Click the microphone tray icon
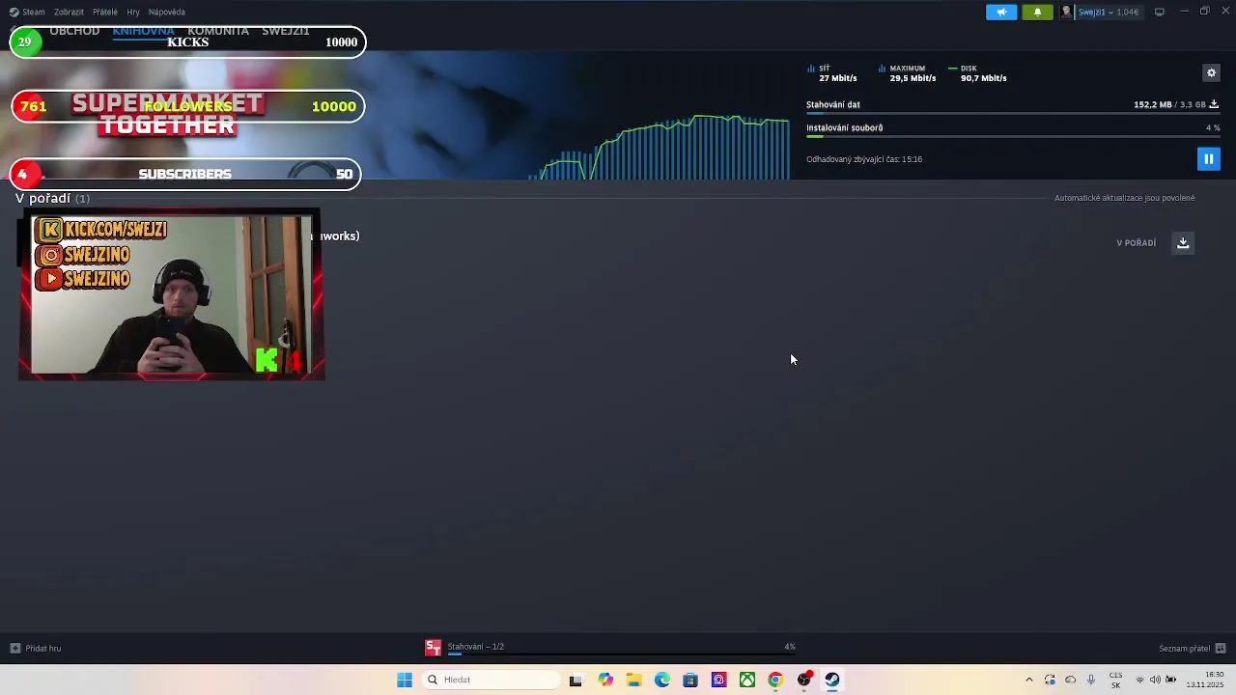The height and width of the screenshot is (695, 1236). pos(1091,680)
